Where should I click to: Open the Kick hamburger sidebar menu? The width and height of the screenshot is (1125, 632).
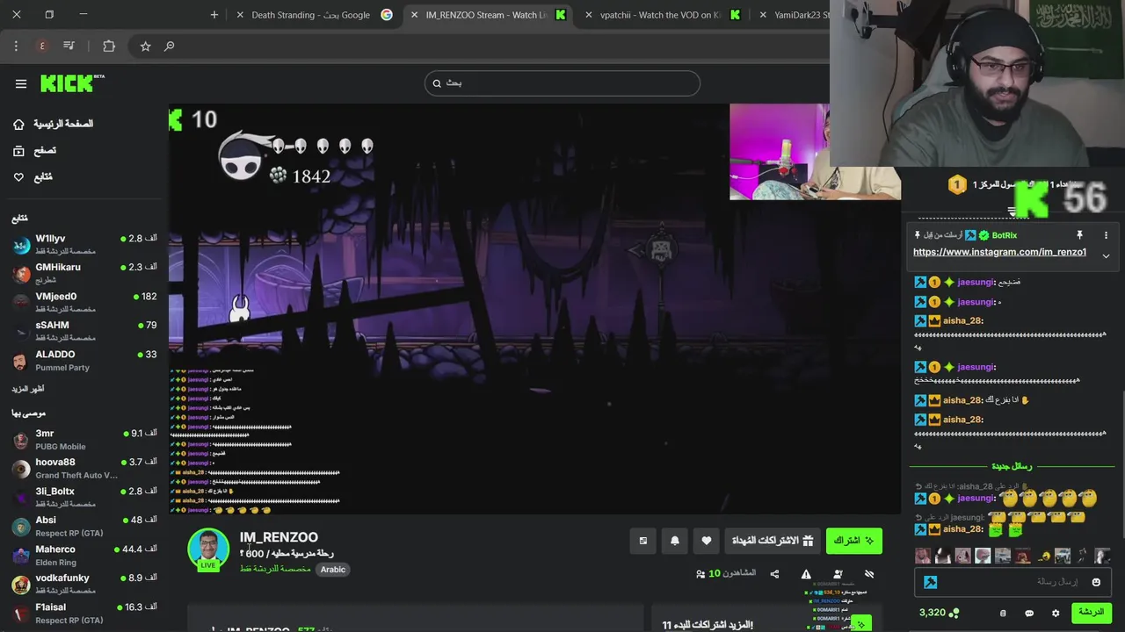click(x=21, y=83)
